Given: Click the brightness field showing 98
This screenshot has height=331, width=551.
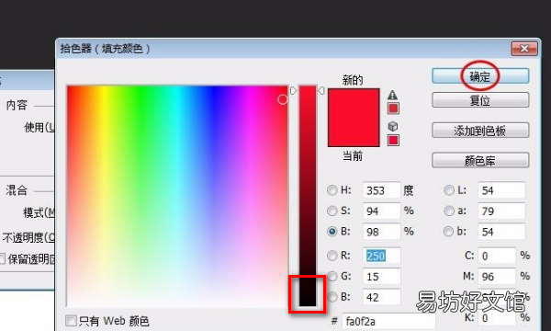Looking at the screenshot, I should 382,232.
